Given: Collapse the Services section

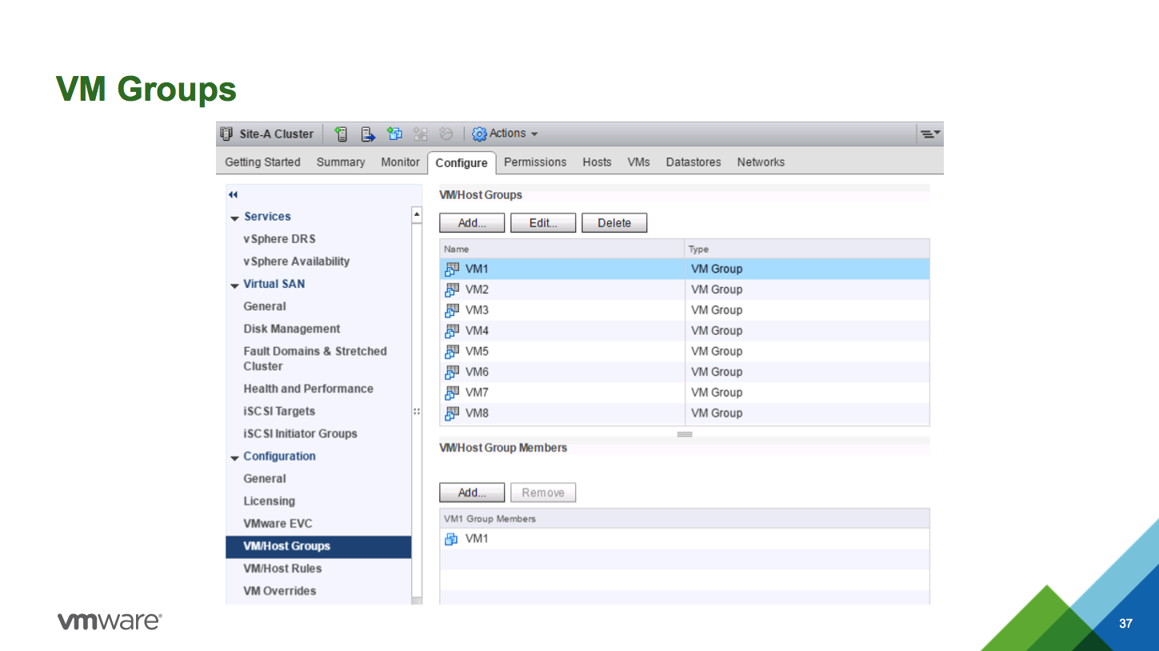Looking at the screenshot, I should tap(234, 218).
